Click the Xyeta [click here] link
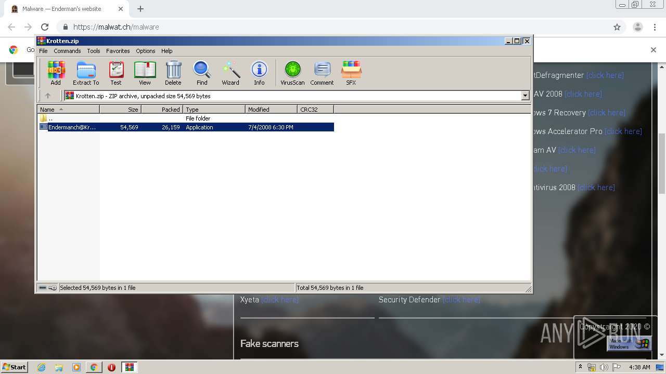Image resolution: width=666 pixels, height=374 pixels. point(279,300)
